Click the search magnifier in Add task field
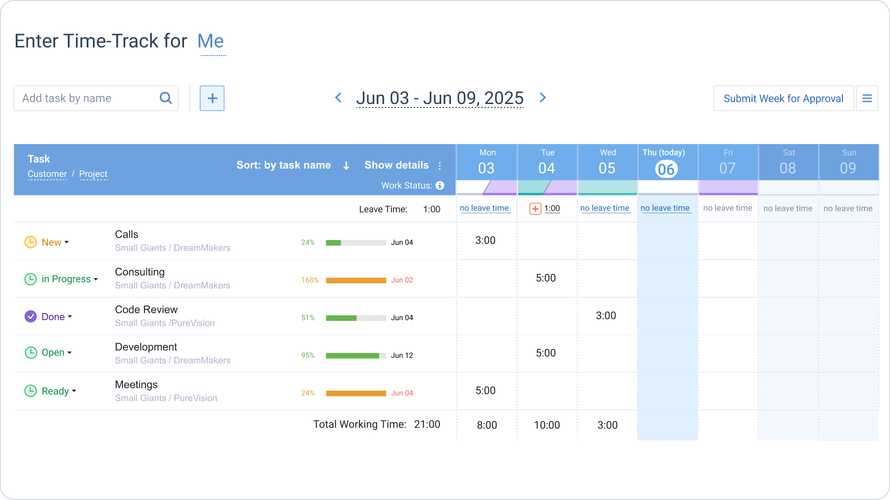 pyautogui.click(x=166, y=98)
